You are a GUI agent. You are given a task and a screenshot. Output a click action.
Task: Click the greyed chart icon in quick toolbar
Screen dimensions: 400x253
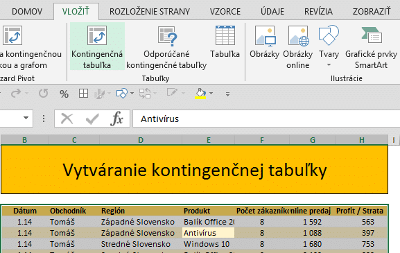[100, 94]
